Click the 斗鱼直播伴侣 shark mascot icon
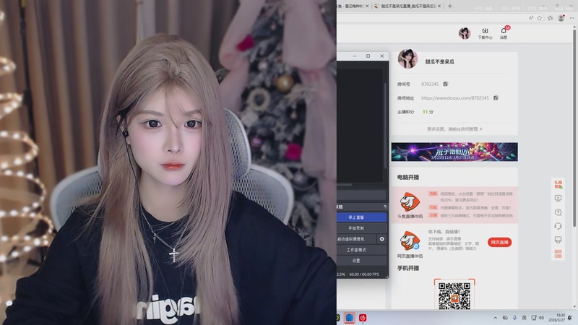 point(410,201)
